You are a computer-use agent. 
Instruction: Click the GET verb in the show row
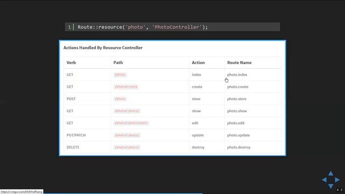70,111
